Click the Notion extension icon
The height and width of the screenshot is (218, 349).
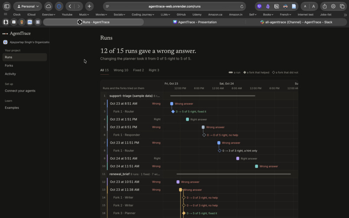[277, 6]
